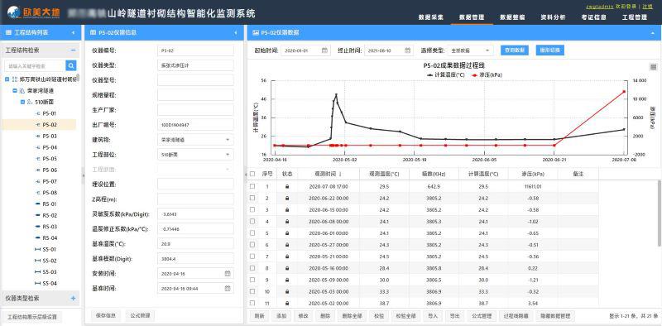Open the 资料分析 menu tab
This screenshot has width=662, height=326.
click(553, 17)
